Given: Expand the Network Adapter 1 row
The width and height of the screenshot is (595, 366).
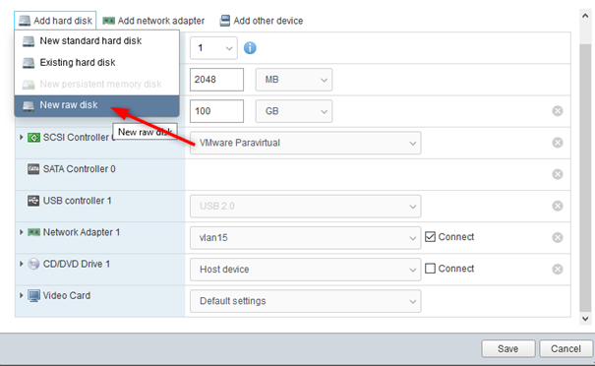Looking at the screenshot, I should (x=22, y=232).
